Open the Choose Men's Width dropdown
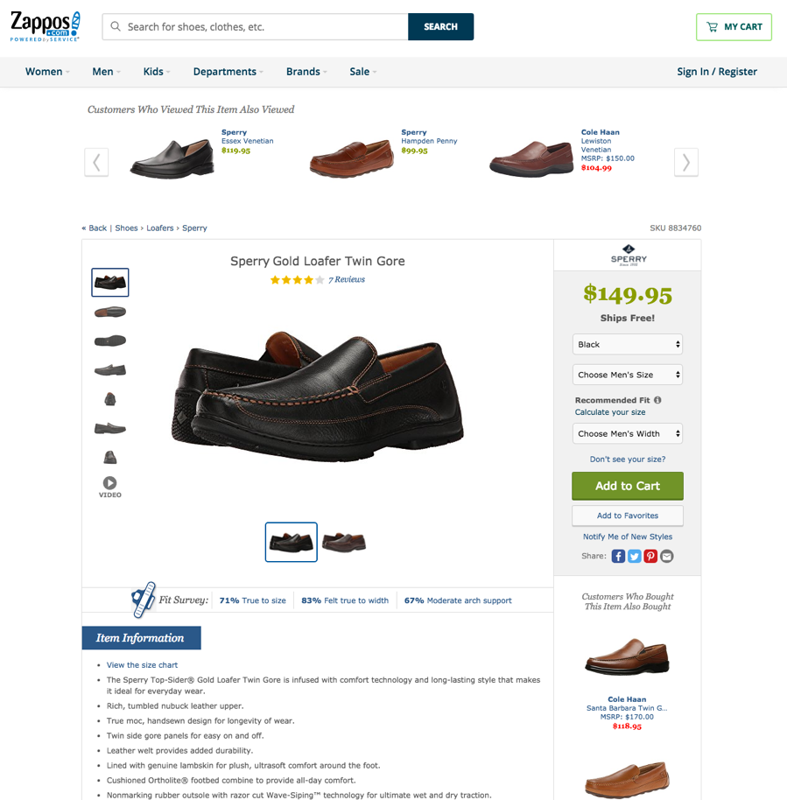This screenshot has height=800, width=787. point(628,433)
